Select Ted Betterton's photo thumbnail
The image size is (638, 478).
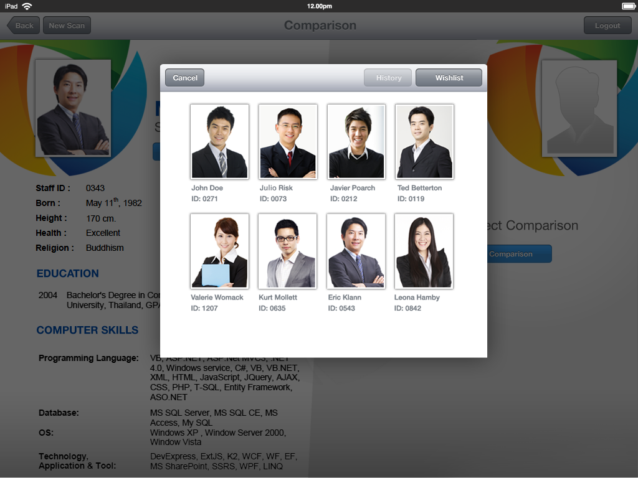424,141
